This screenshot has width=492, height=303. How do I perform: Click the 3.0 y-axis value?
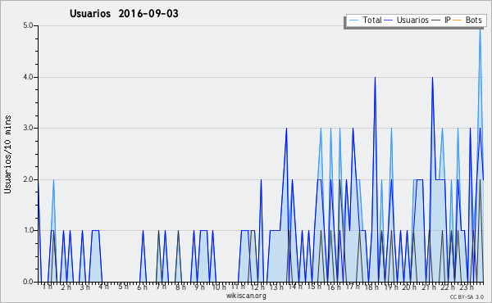[28, 128]
